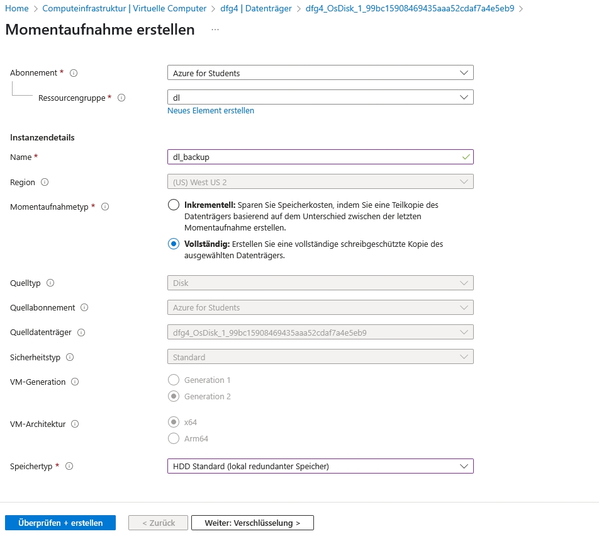The image size is (599, 546).
Task: Go to Home breadcrumb
Action: point(17,8)
